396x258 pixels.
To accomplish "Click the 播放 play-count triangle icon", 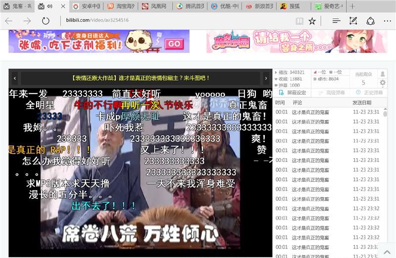I will pyautogui.click(x=276, y=72).
